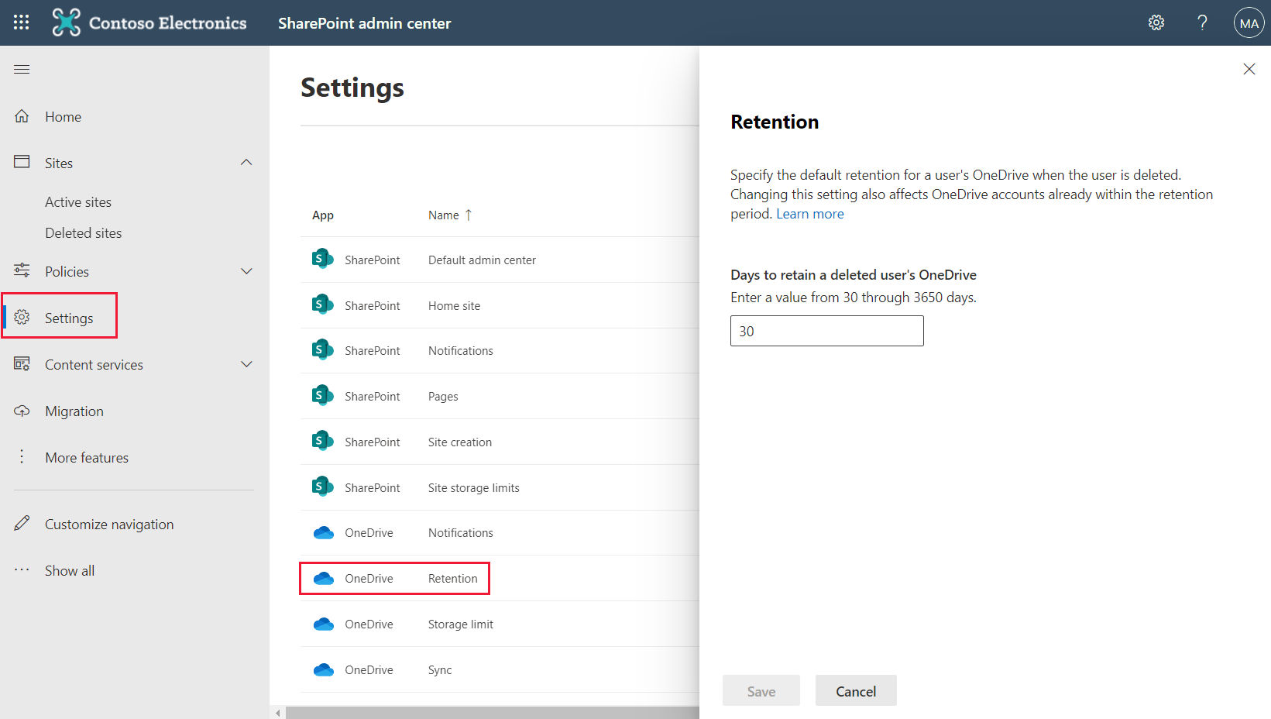This screenshot has width=1271, height=719.
Task: Open More features in navigation
Action: (x=87, y=458)
